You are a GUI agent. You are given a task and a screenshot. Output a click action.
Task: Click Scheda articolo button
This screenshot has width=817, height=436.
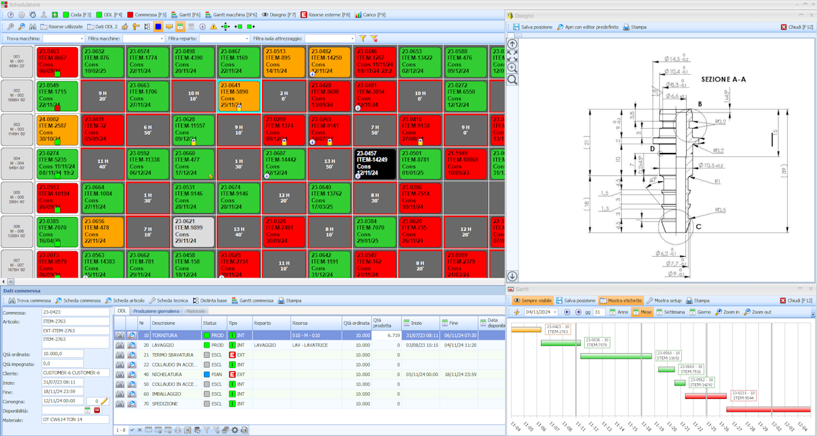coord(125,301)
